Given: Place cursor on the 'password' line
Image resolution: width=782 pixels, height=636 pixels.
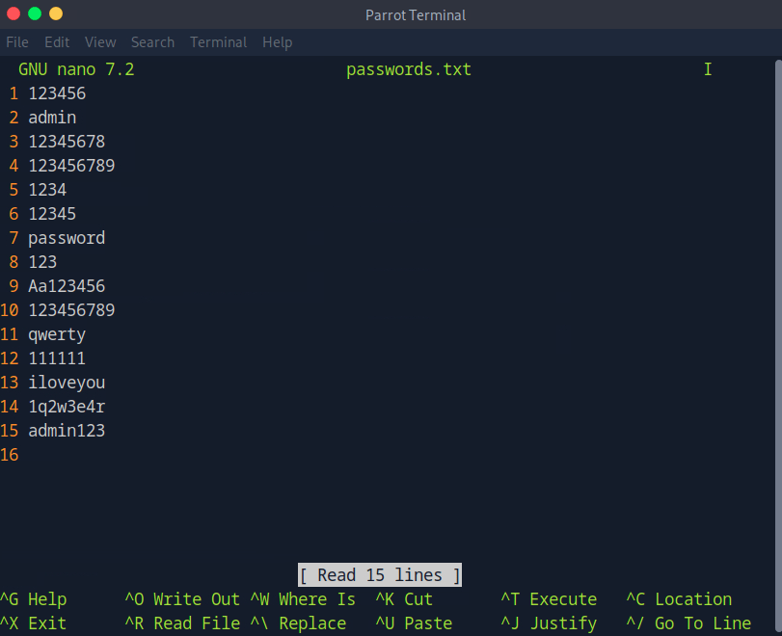Looking at the screenshot, I should 67,238.
